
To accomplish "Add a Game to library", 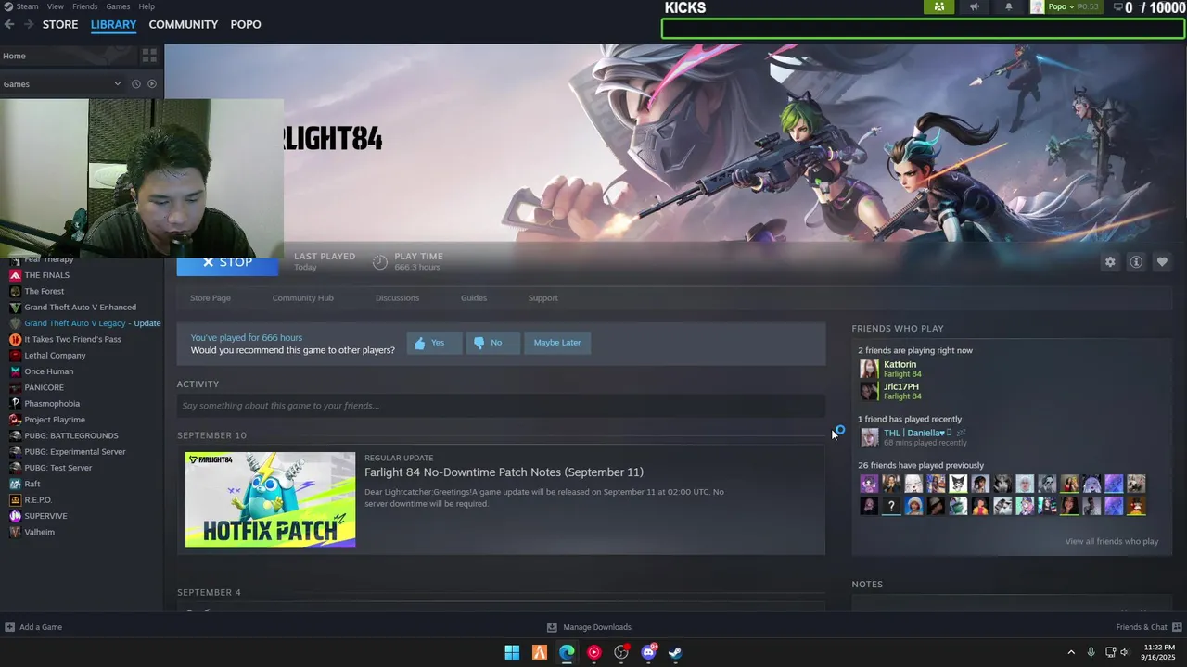I will point(33,627).
